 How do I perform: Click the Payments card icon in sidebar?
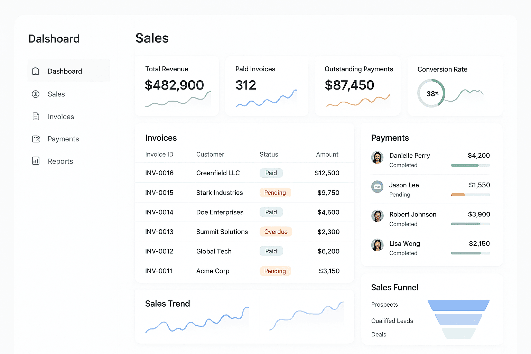[x=36, y=139]
